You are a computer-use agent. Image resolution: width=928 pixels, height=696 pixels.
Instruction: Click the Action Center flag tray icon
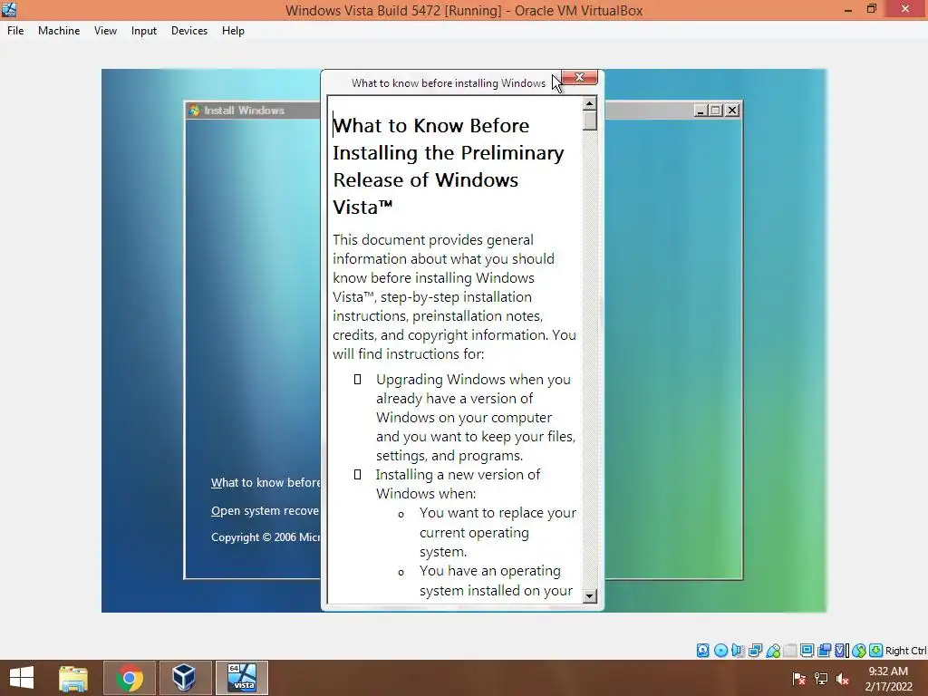coord(798,678)
